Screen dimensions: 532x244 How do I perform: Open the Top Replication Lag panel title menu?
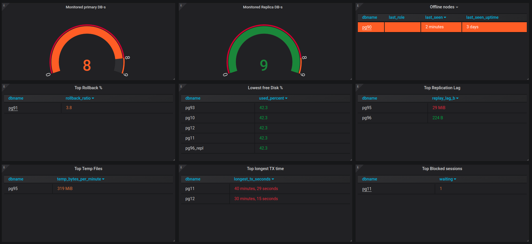pyautogui.click(x=442, y=88)
